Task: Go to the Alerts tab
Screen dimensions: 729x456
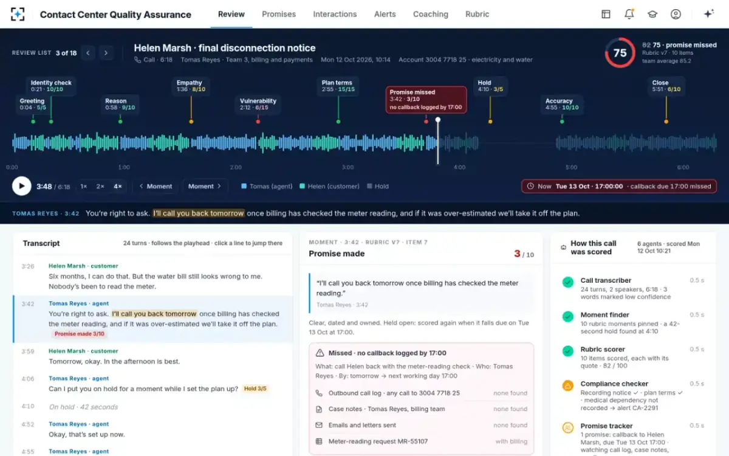Action: tap(385, 14)
